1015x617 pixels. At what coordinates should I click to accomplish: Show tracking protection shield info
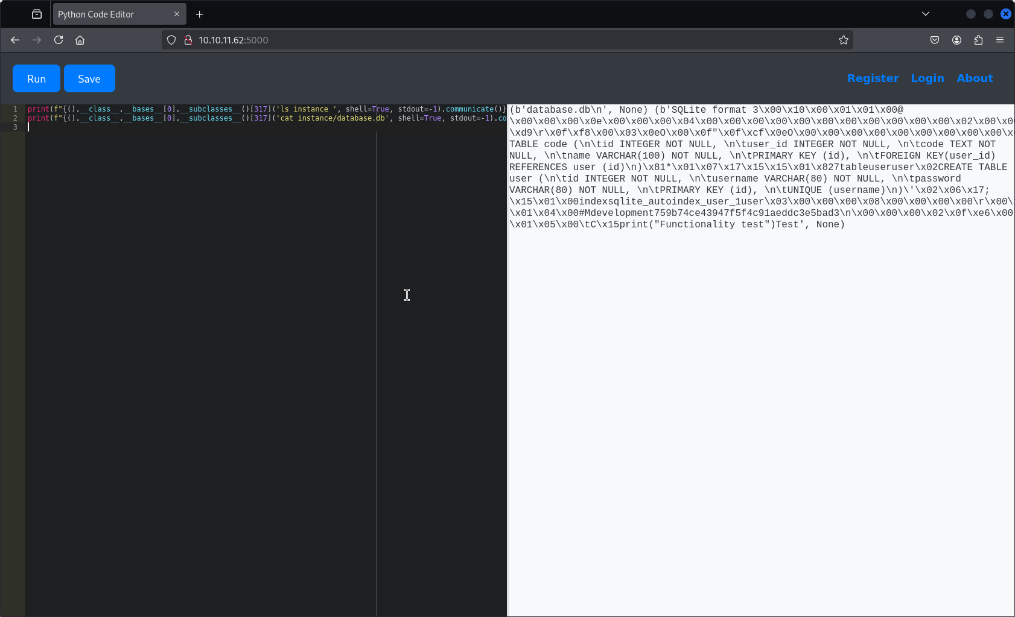pyautogui.click(x=171, y=40)
